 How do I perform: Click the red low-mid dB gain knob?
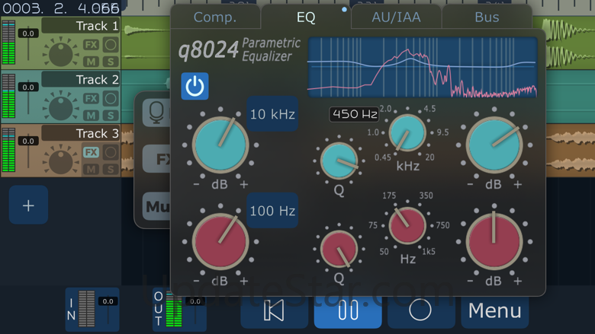pos(494,241)
